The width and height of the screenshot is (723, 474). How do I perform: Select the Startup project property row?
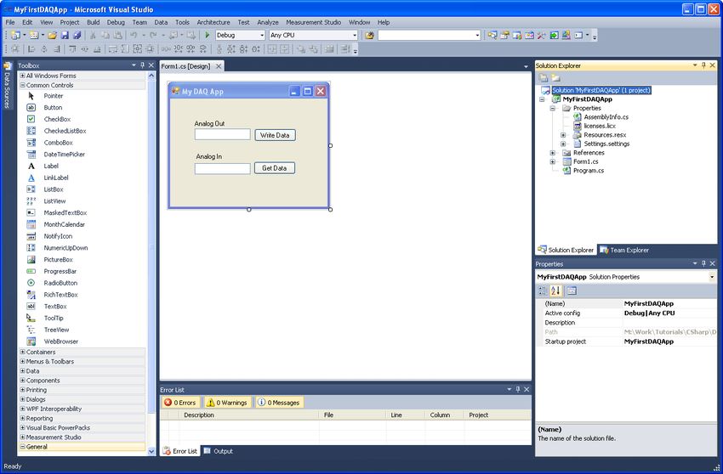point(627,341)
